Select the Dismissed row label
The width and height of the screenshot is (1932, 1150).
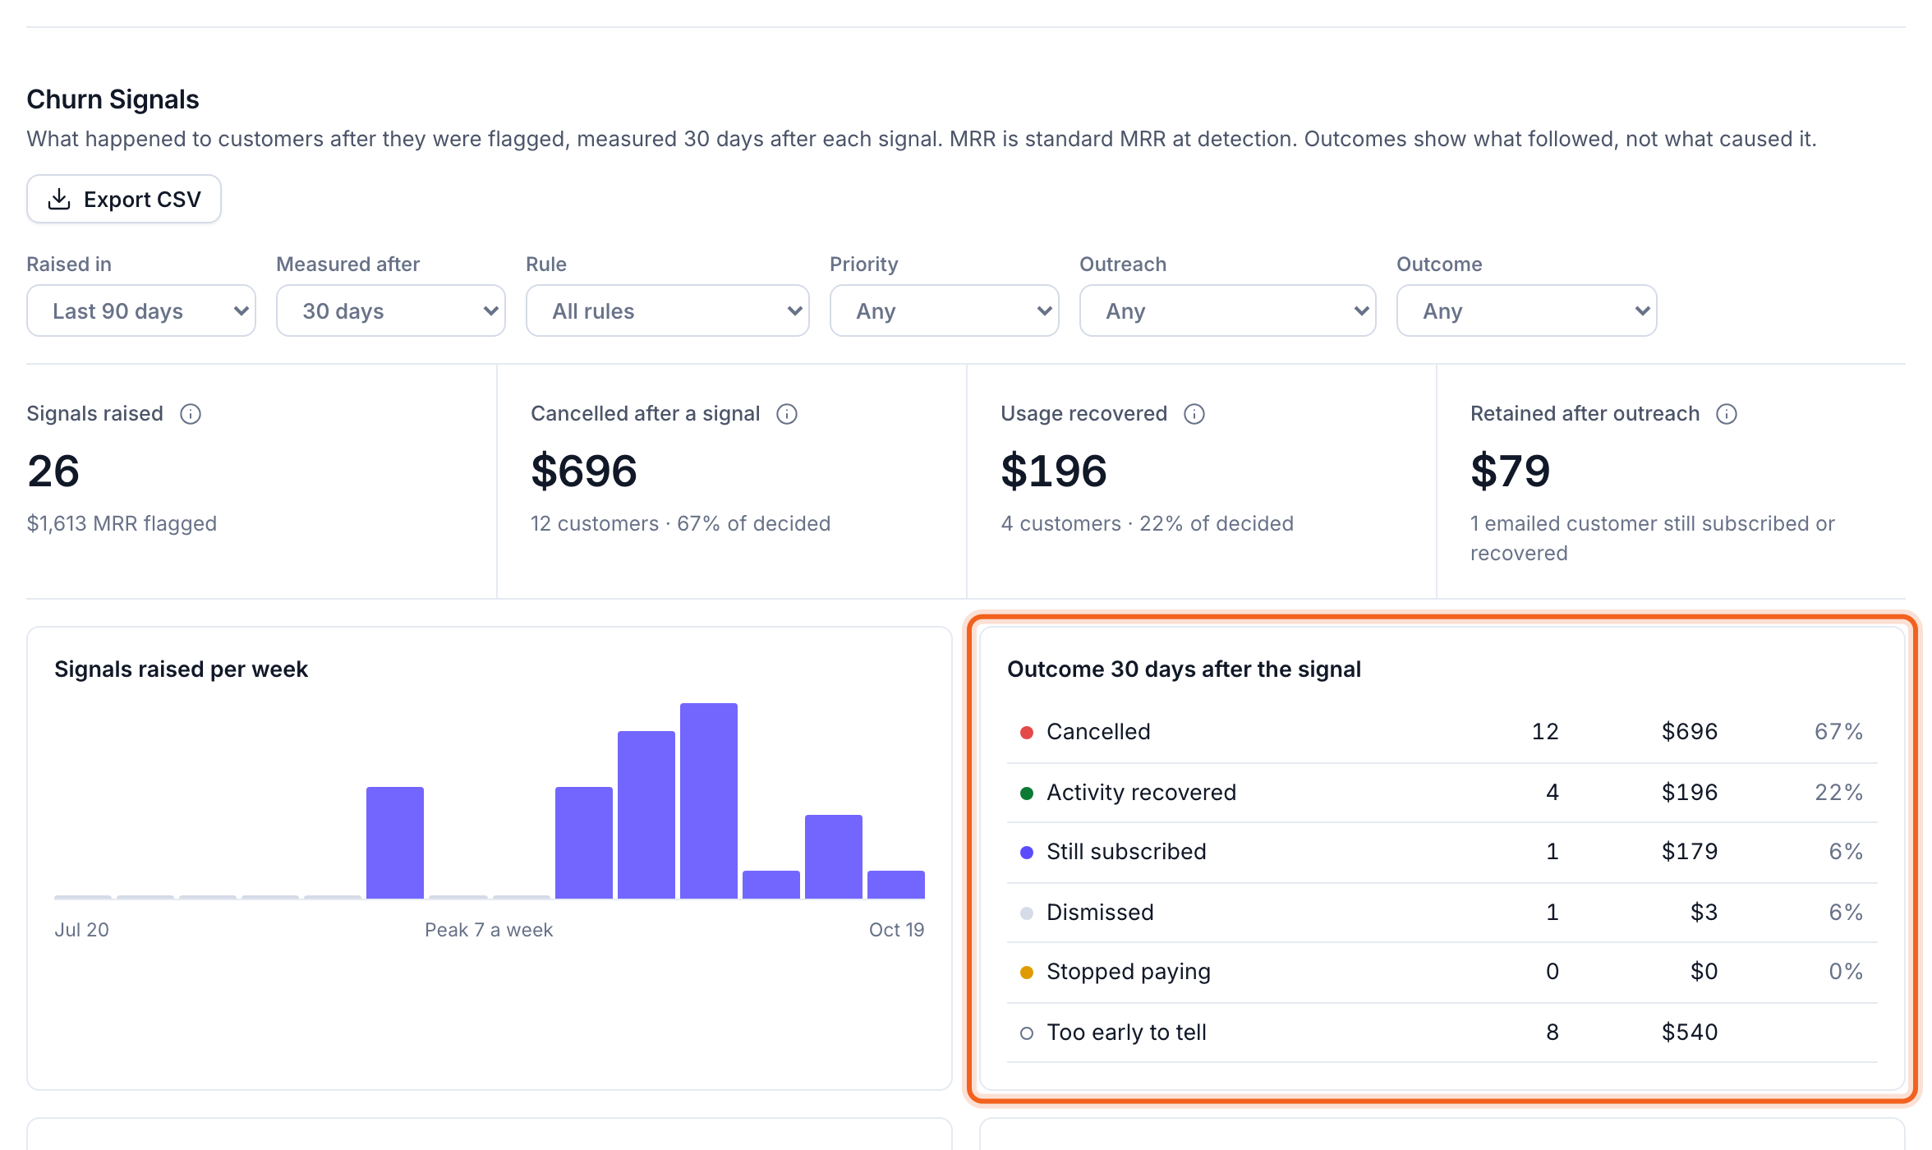[1100, 913]
